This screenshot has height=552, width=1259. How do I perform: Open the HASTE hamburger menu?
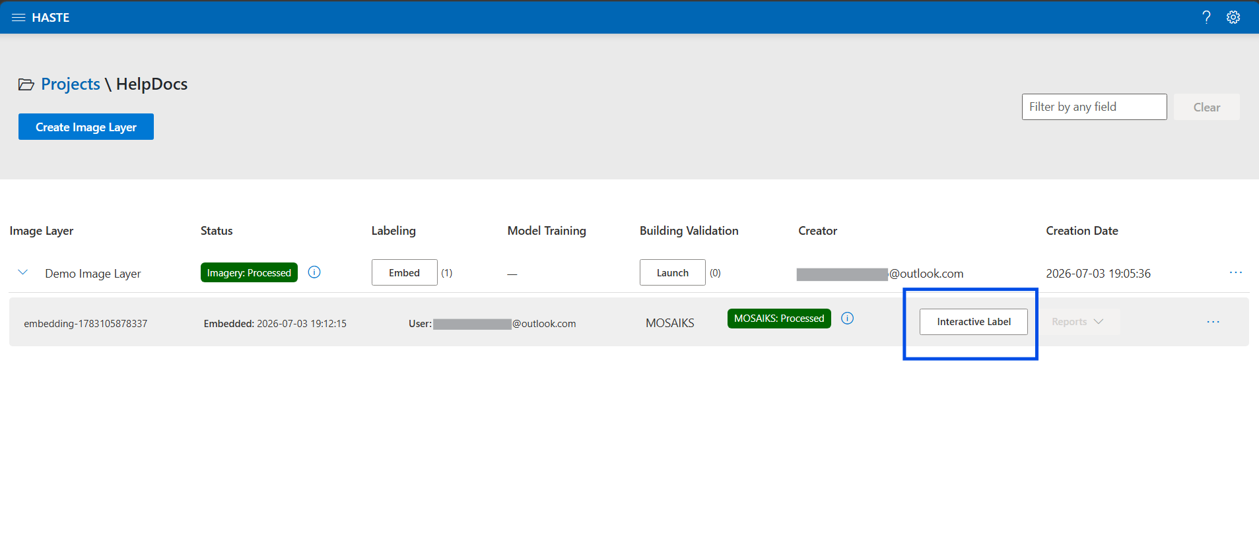18,17
